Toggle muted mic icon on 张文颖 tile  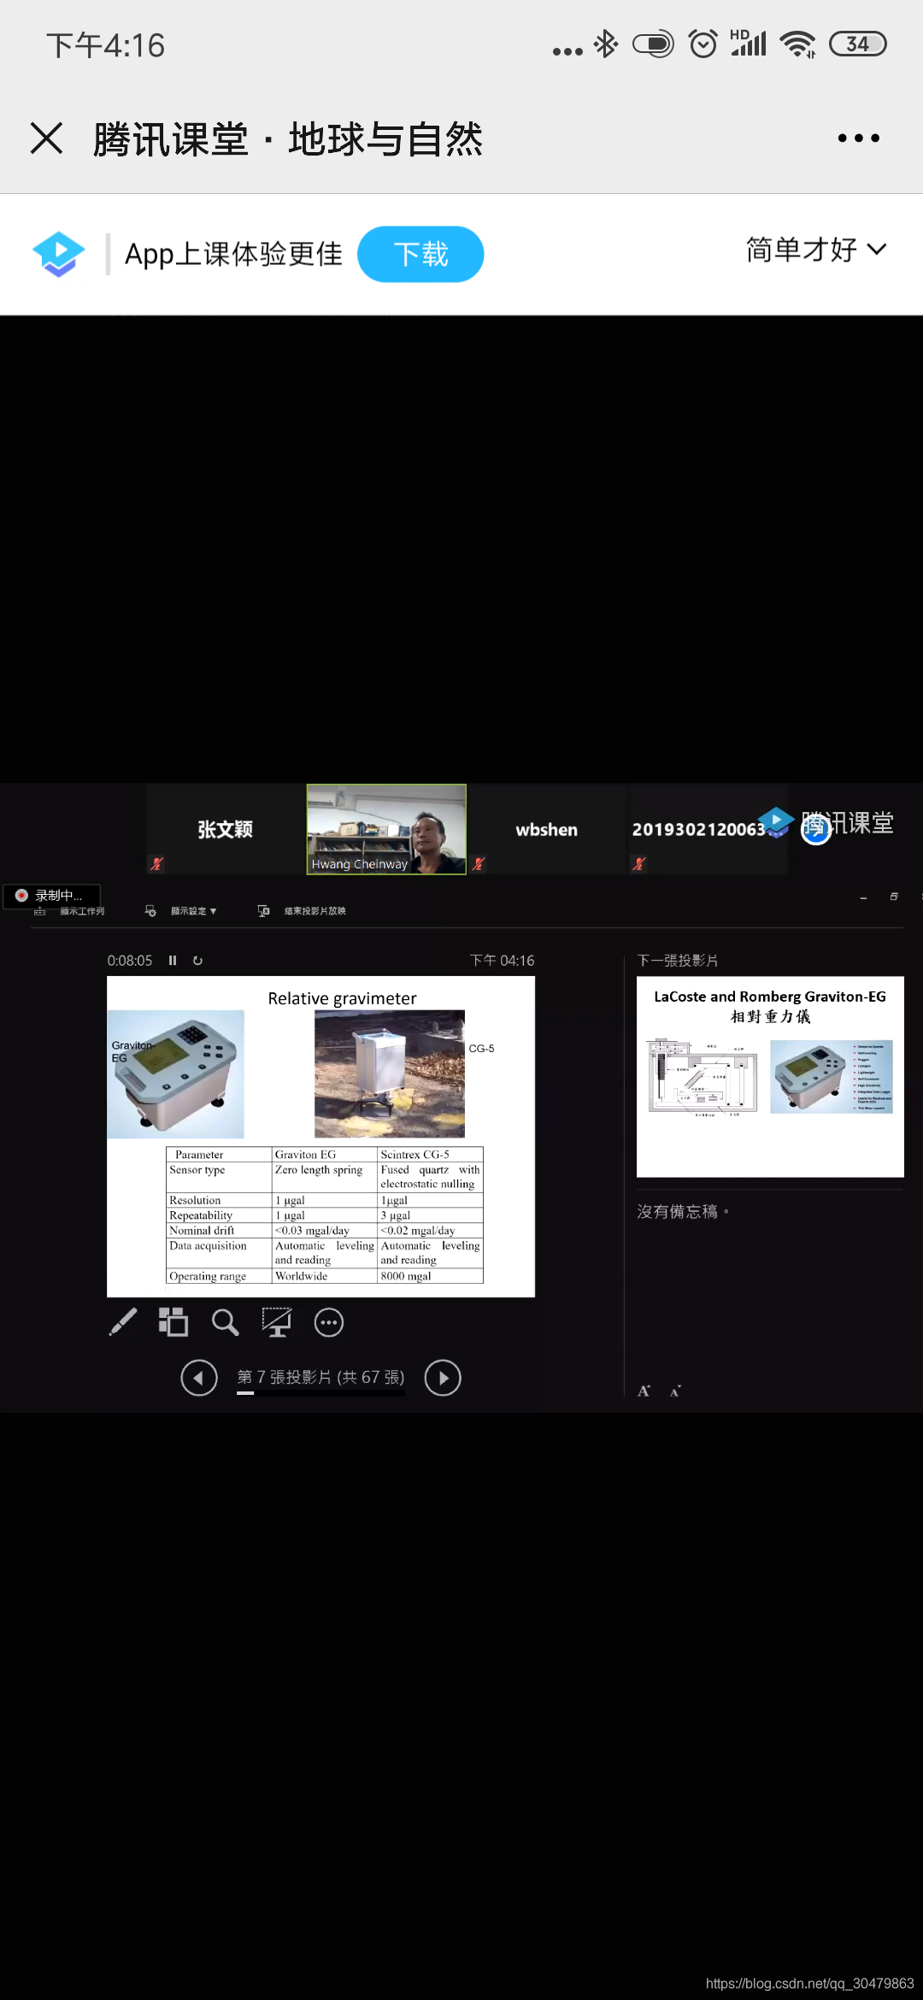[x=156, y=863]
